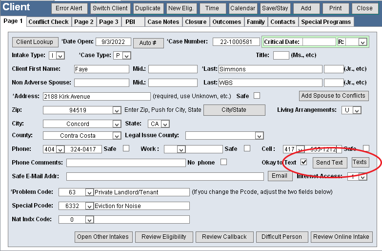Close the client form
Screen dimensions: 382x251
tap(364, 8)
